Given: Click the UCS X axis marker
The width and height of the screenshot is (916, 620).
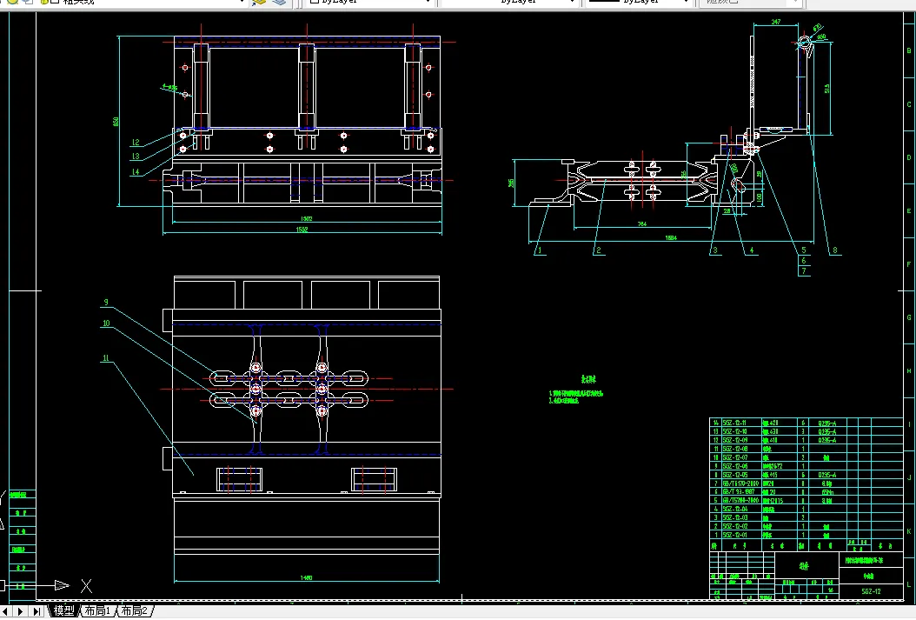Looking at the screenshot, I should click(x=86, y=585).
